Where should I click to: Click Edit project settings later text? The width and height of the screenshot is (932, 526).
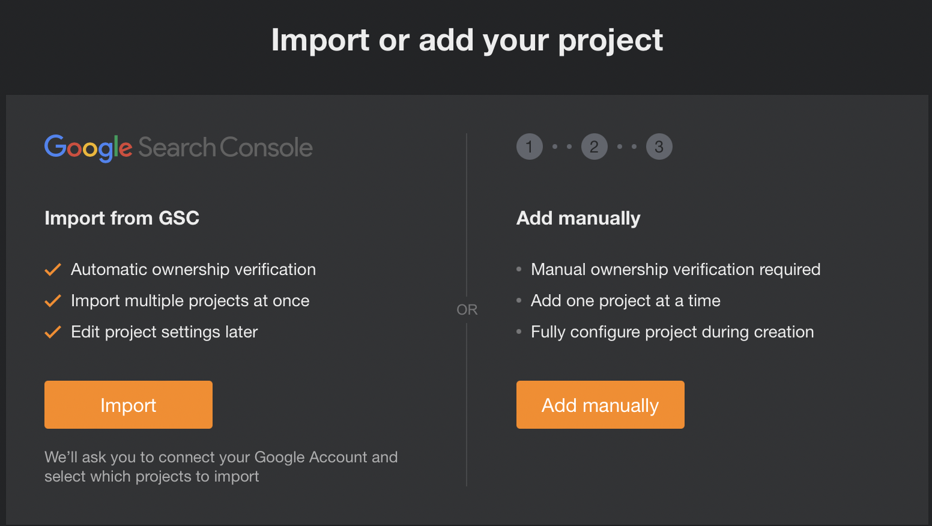point(165,332)
